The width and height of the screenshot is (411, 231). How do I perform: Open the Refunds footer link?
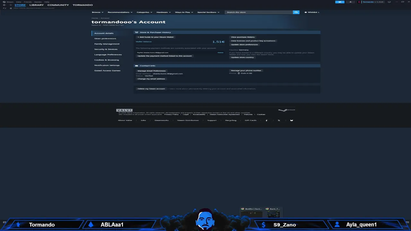click(248, 115)
